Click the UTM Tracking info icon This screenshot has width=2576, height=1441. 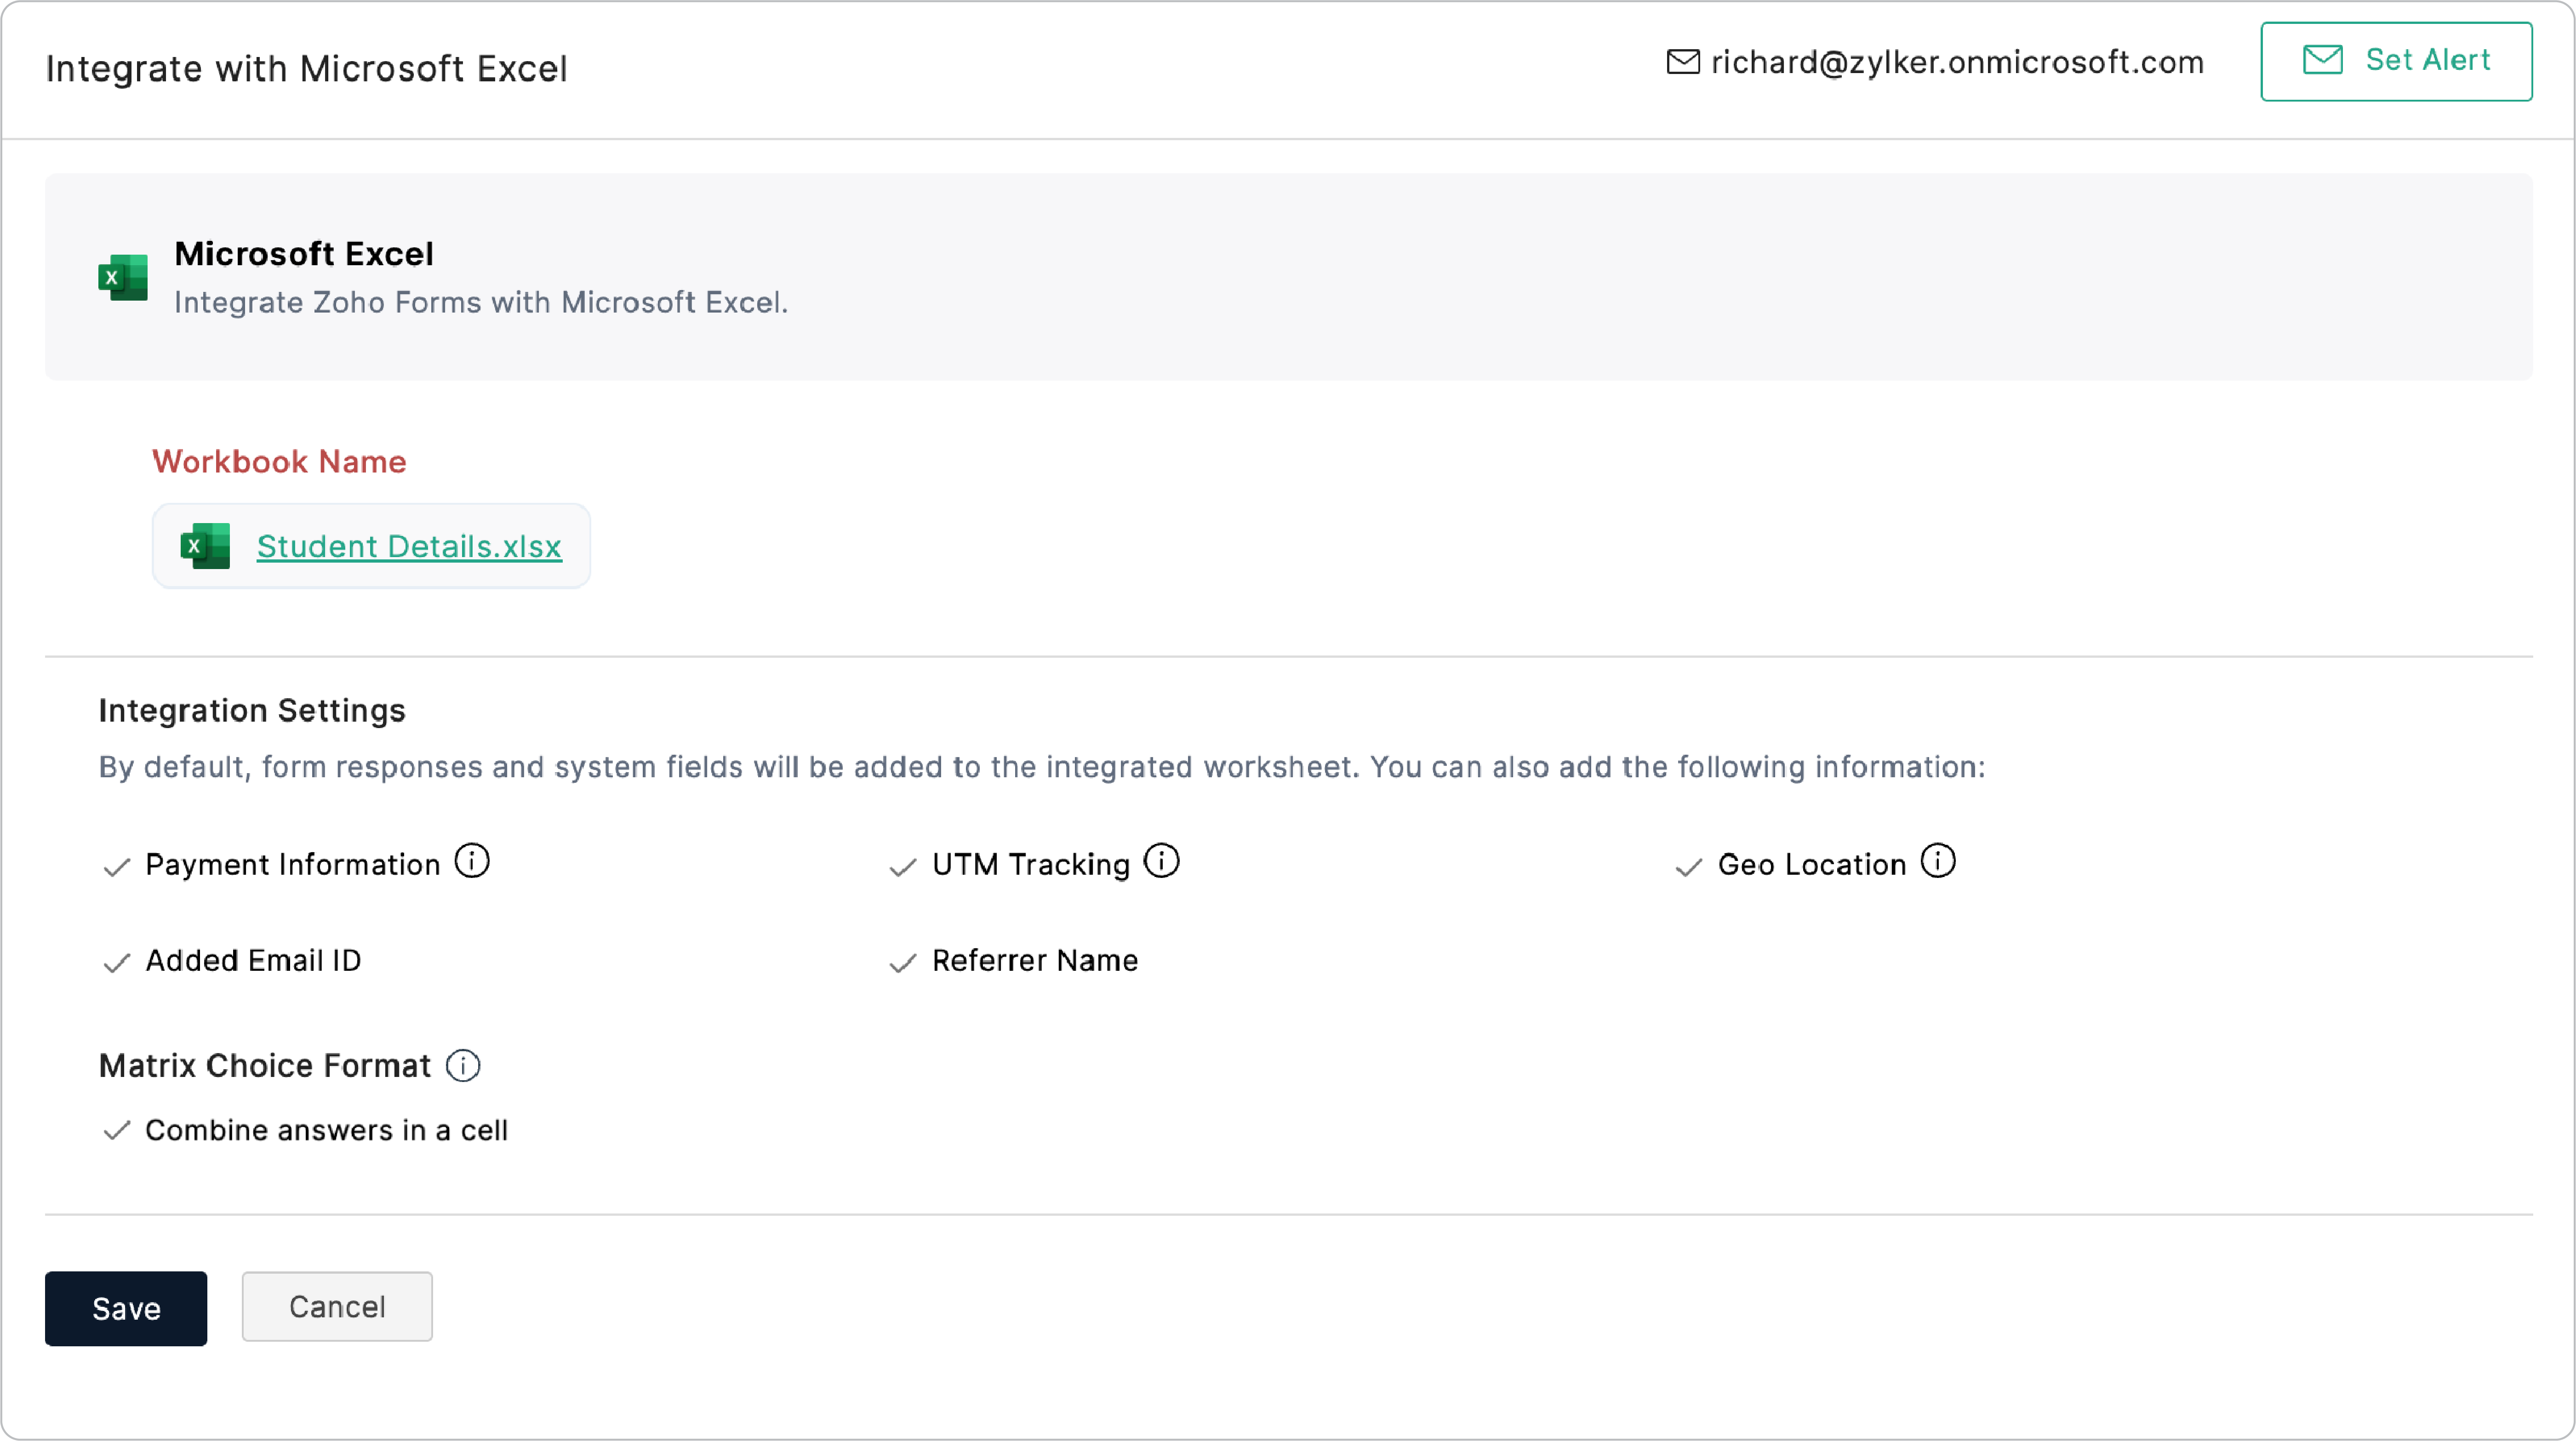click(x=1161, y=861)
